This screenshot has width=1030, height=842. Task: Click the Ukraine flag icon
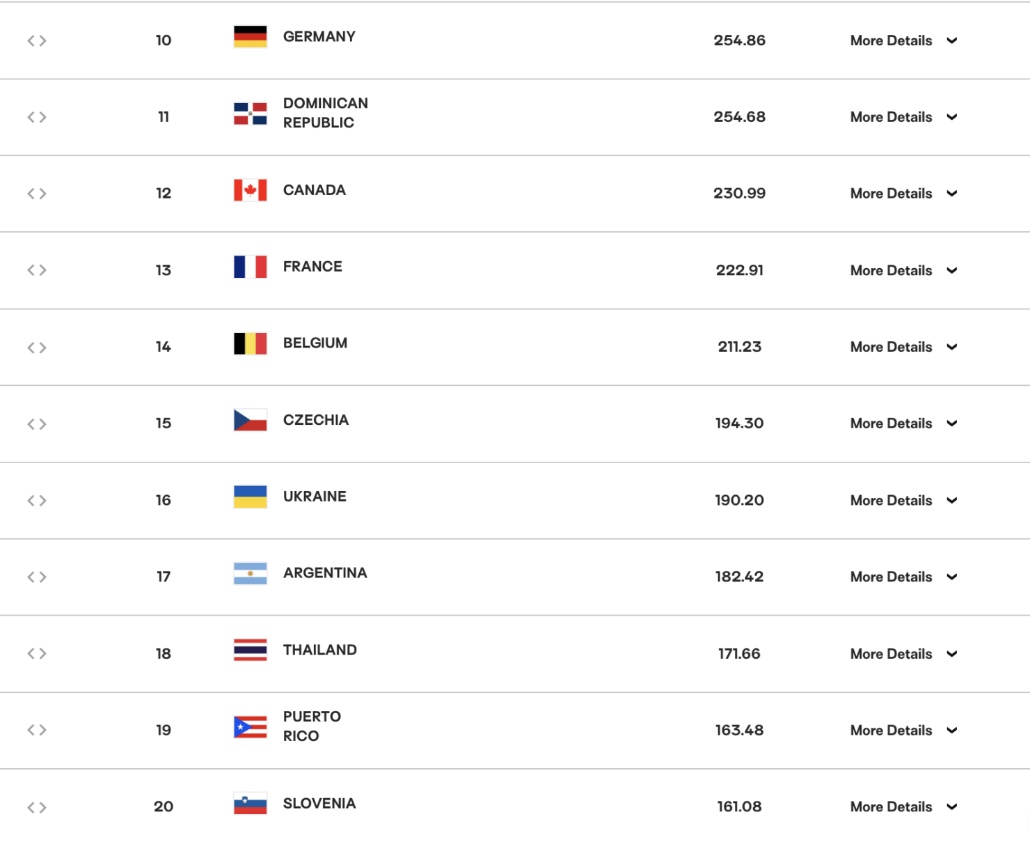click(x=250, y=497)
